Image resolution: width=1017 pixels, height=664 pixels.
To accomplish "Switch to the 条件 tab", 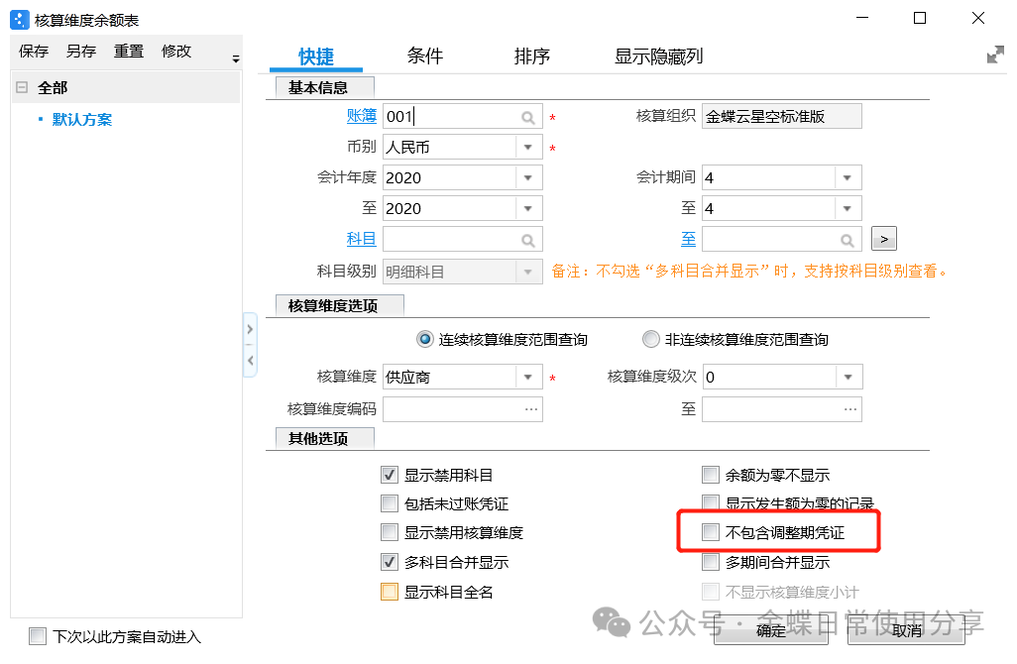I will tap(424, 56).
